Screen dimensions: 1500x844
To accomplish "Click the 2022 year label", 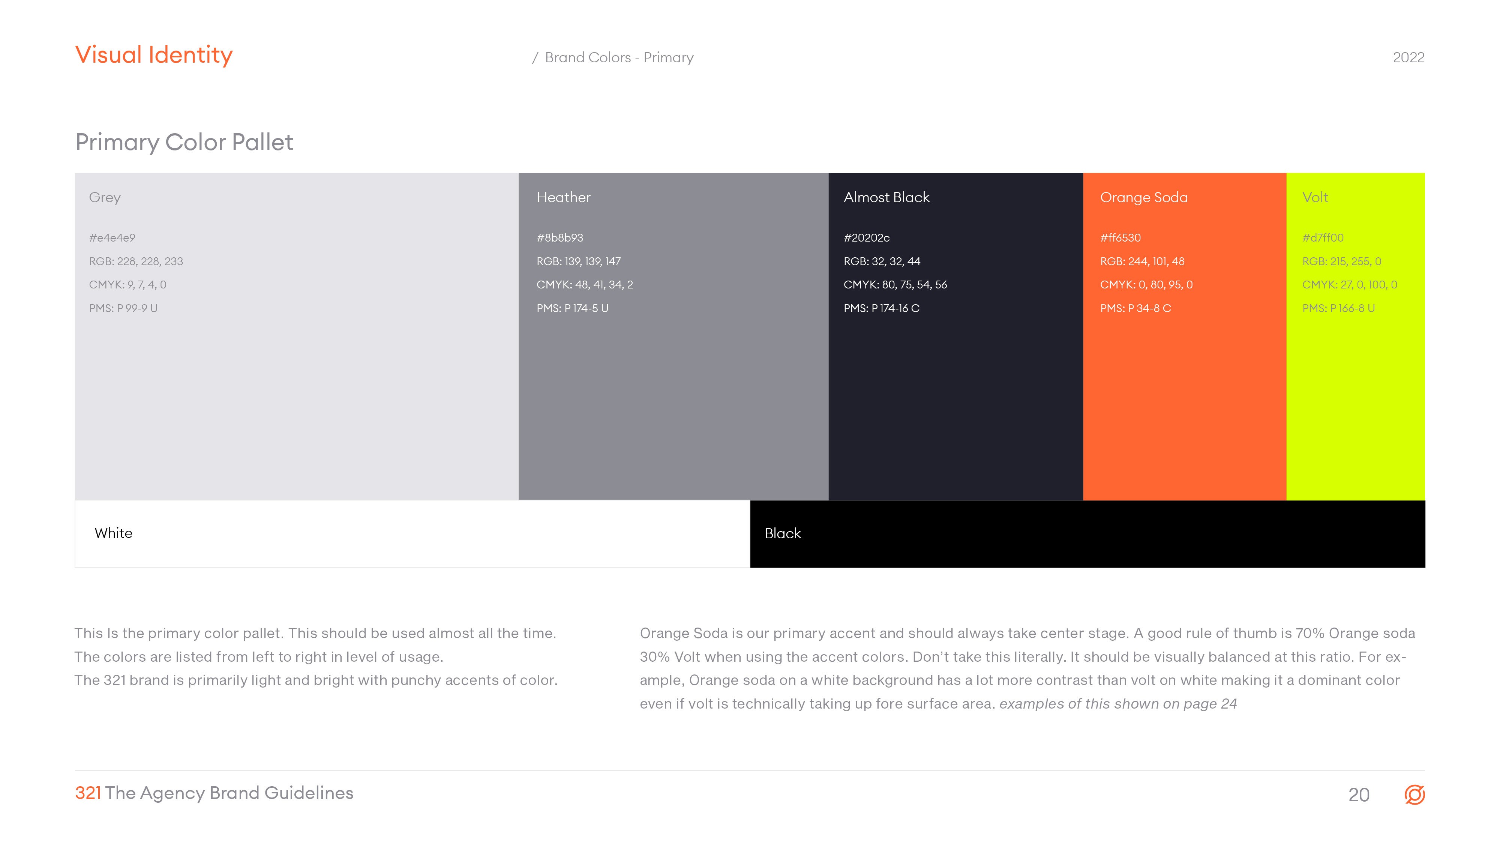I will click(x=1408, y=58).
